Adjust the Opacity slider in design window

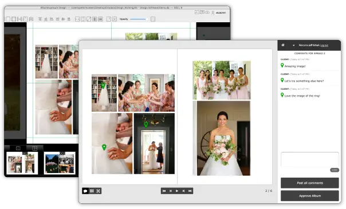click(x=139, y=19)
